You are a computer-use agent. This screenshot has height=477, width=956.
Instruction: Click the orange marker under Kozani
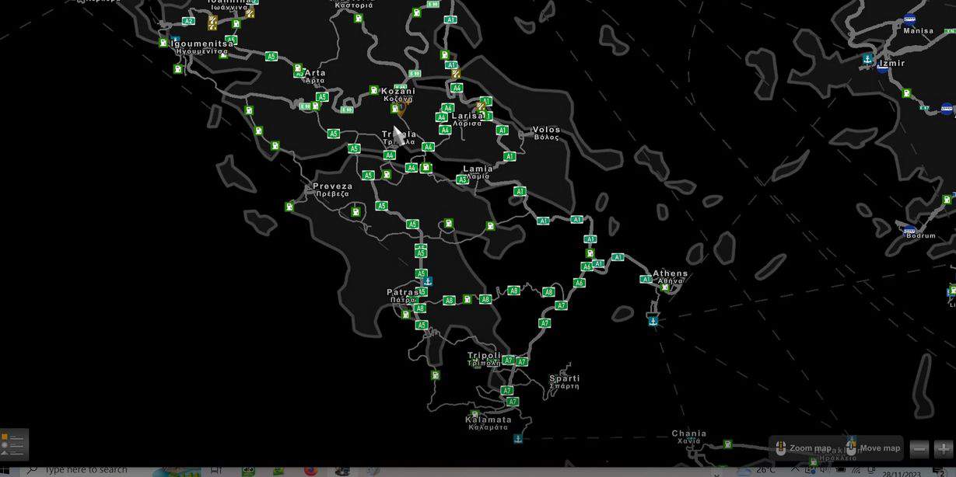tap(401, 110)
